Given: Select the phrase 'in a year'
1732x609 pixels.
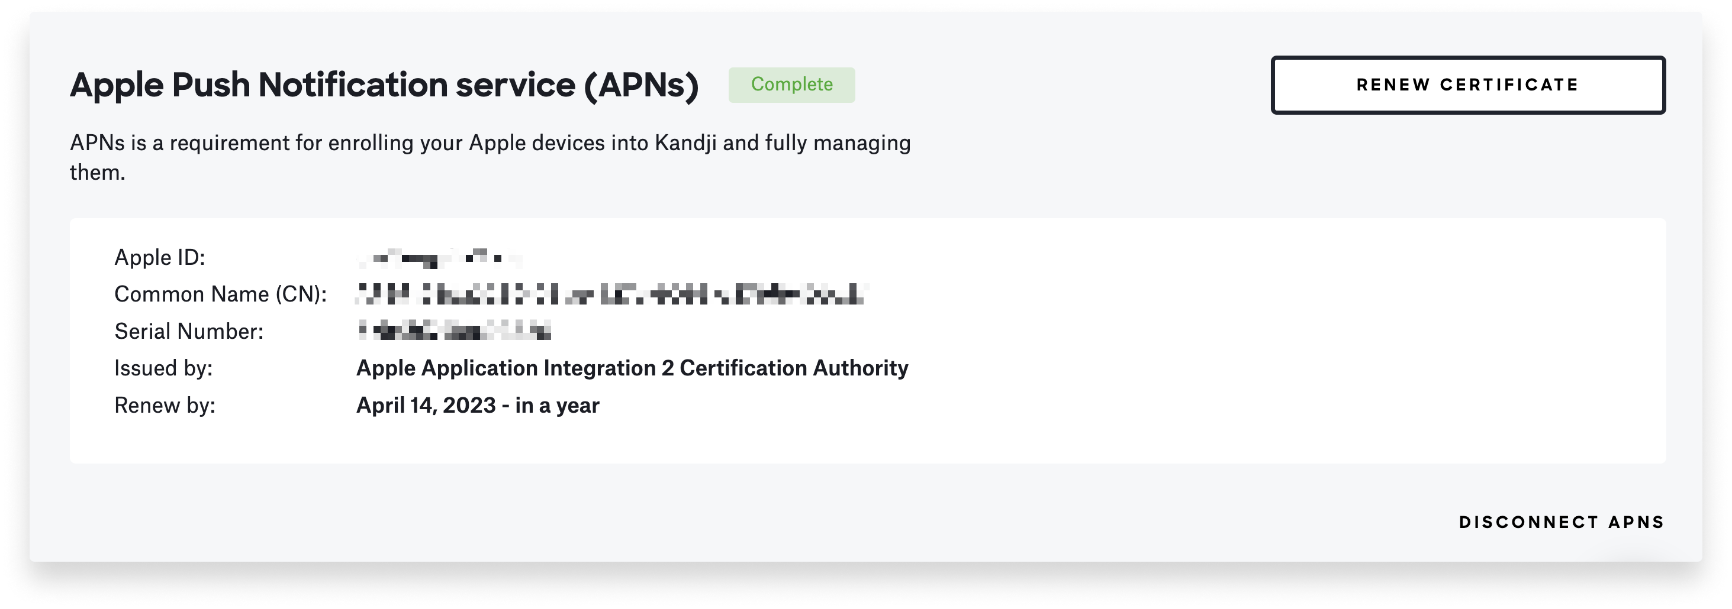Looking at the screenshot, I should point(565,405).
